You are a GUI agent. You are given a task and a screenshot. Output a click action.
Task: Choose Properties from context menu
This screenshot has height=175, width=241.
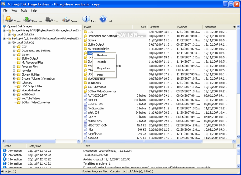pos(104,68)
